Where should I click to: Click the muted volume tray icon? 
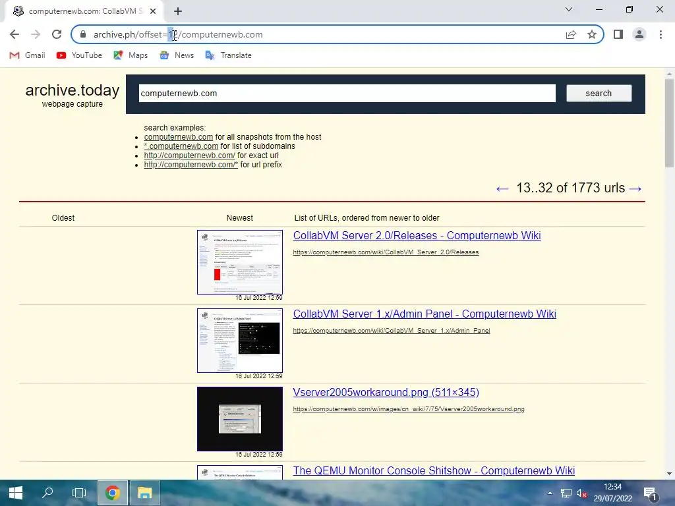pyautogui.click(x=582, y=493)
